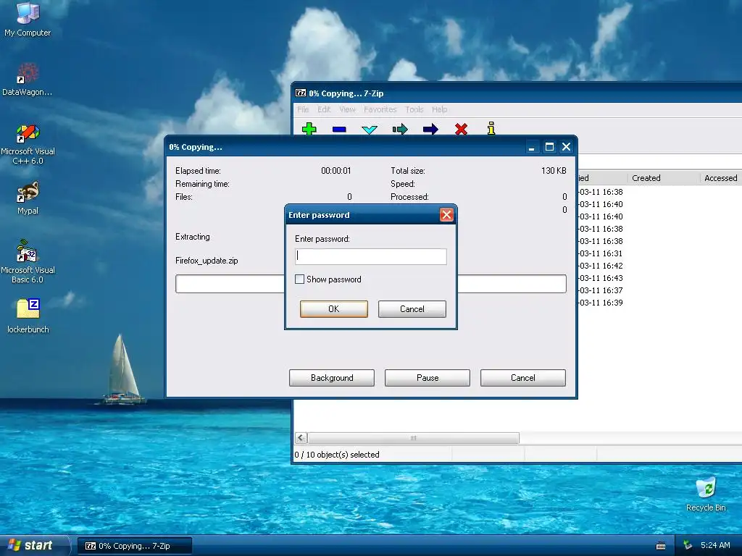Select the DataWagon desktop shortcut

pos(28,79)
